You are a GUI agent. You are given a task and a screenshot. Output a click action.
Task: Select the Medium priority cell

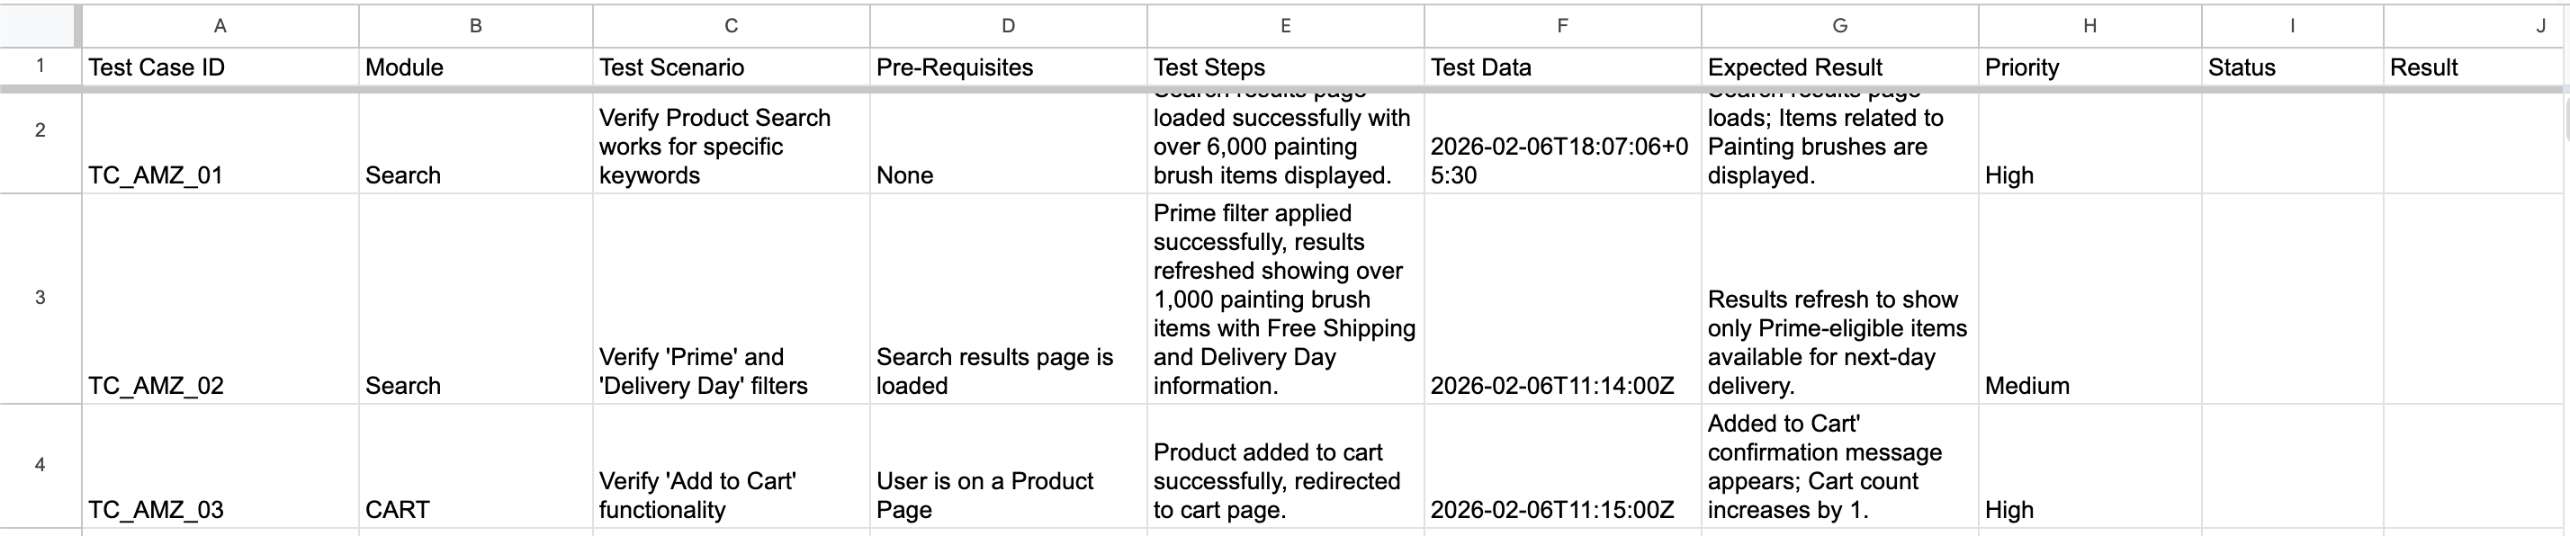(x=2090, y=299)
